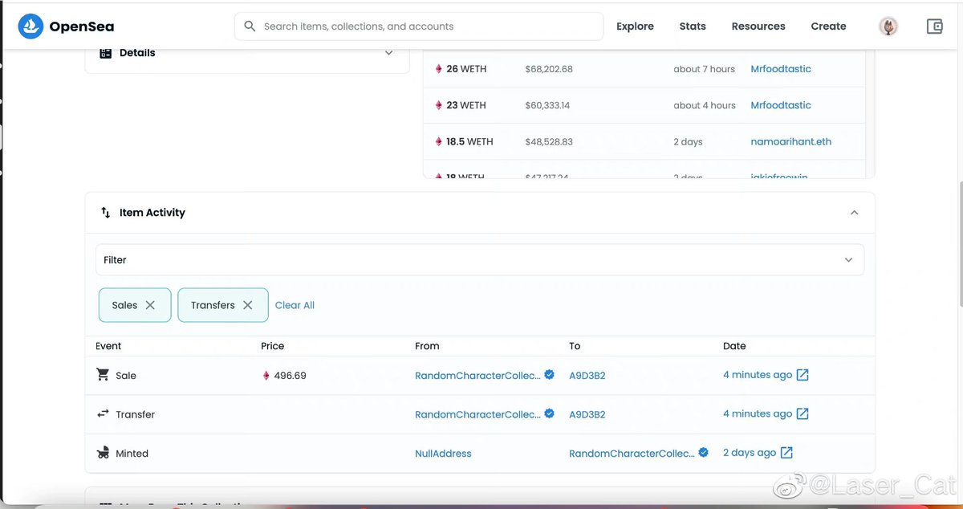Image resolution: width=963 pixels, height=509 pixels.
Task: Open A9D3B2 recipient in Sale row
Action: pyautogui.click(x=587, y=376)
